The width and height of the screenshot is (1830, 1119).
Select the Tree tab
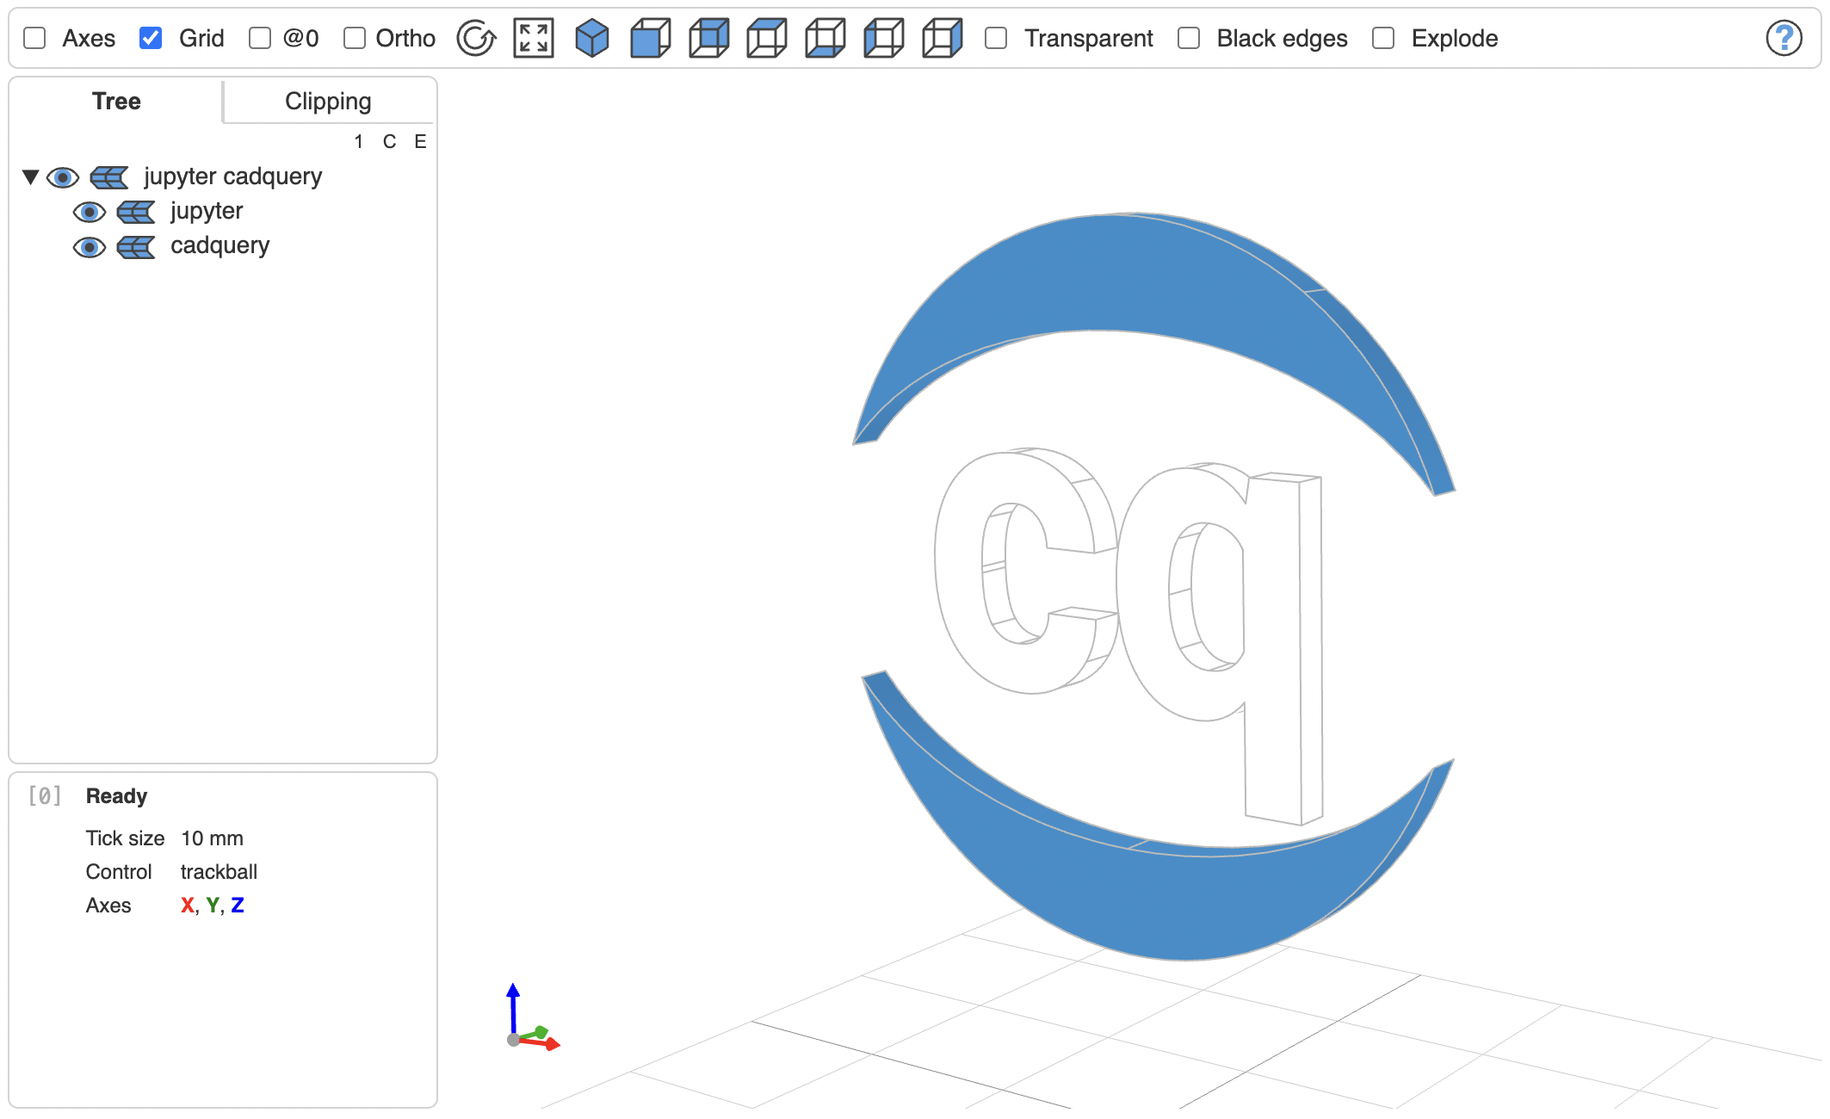pos(116,102)
